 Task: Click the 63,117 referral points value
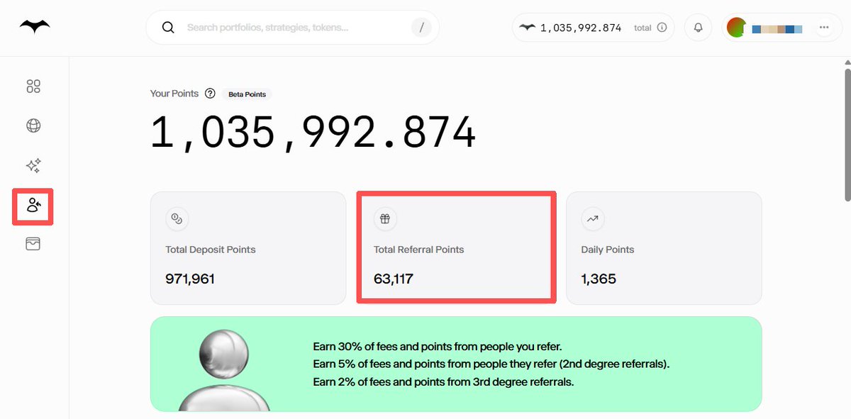(x=394, y=279)
